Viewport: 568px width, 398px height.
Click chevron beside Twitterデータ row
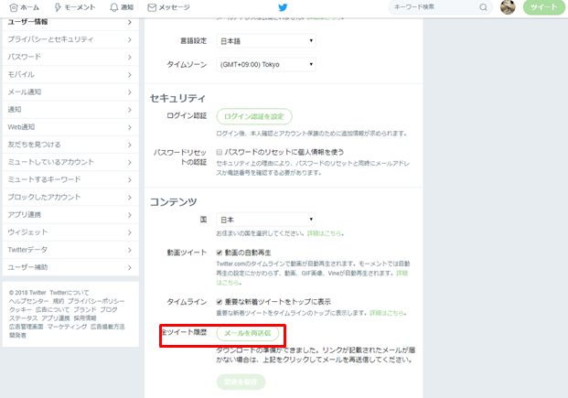(x=130, y=250)
